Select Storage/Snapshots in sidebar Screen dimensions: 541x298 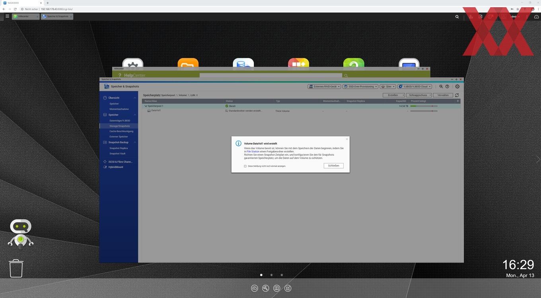pos(119,126)
